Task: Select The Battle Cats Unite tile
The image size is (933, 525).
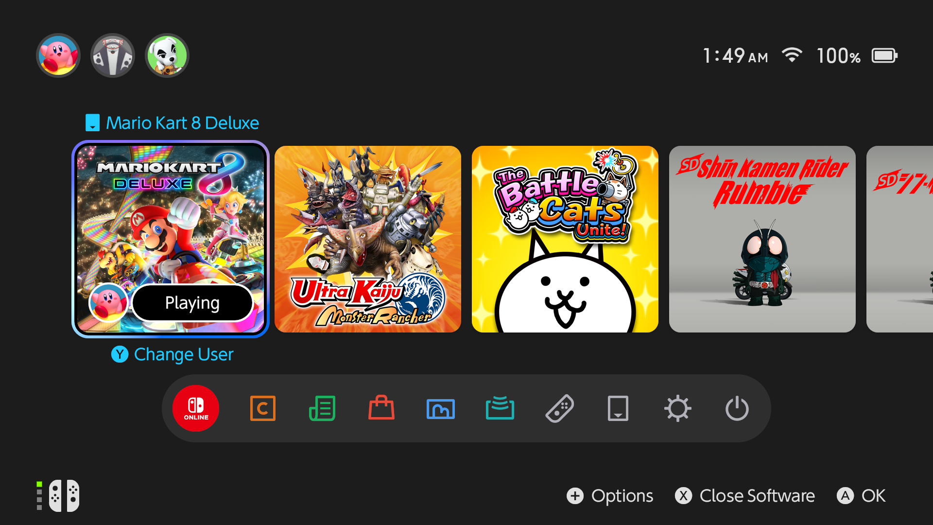Action: point(565,239)
